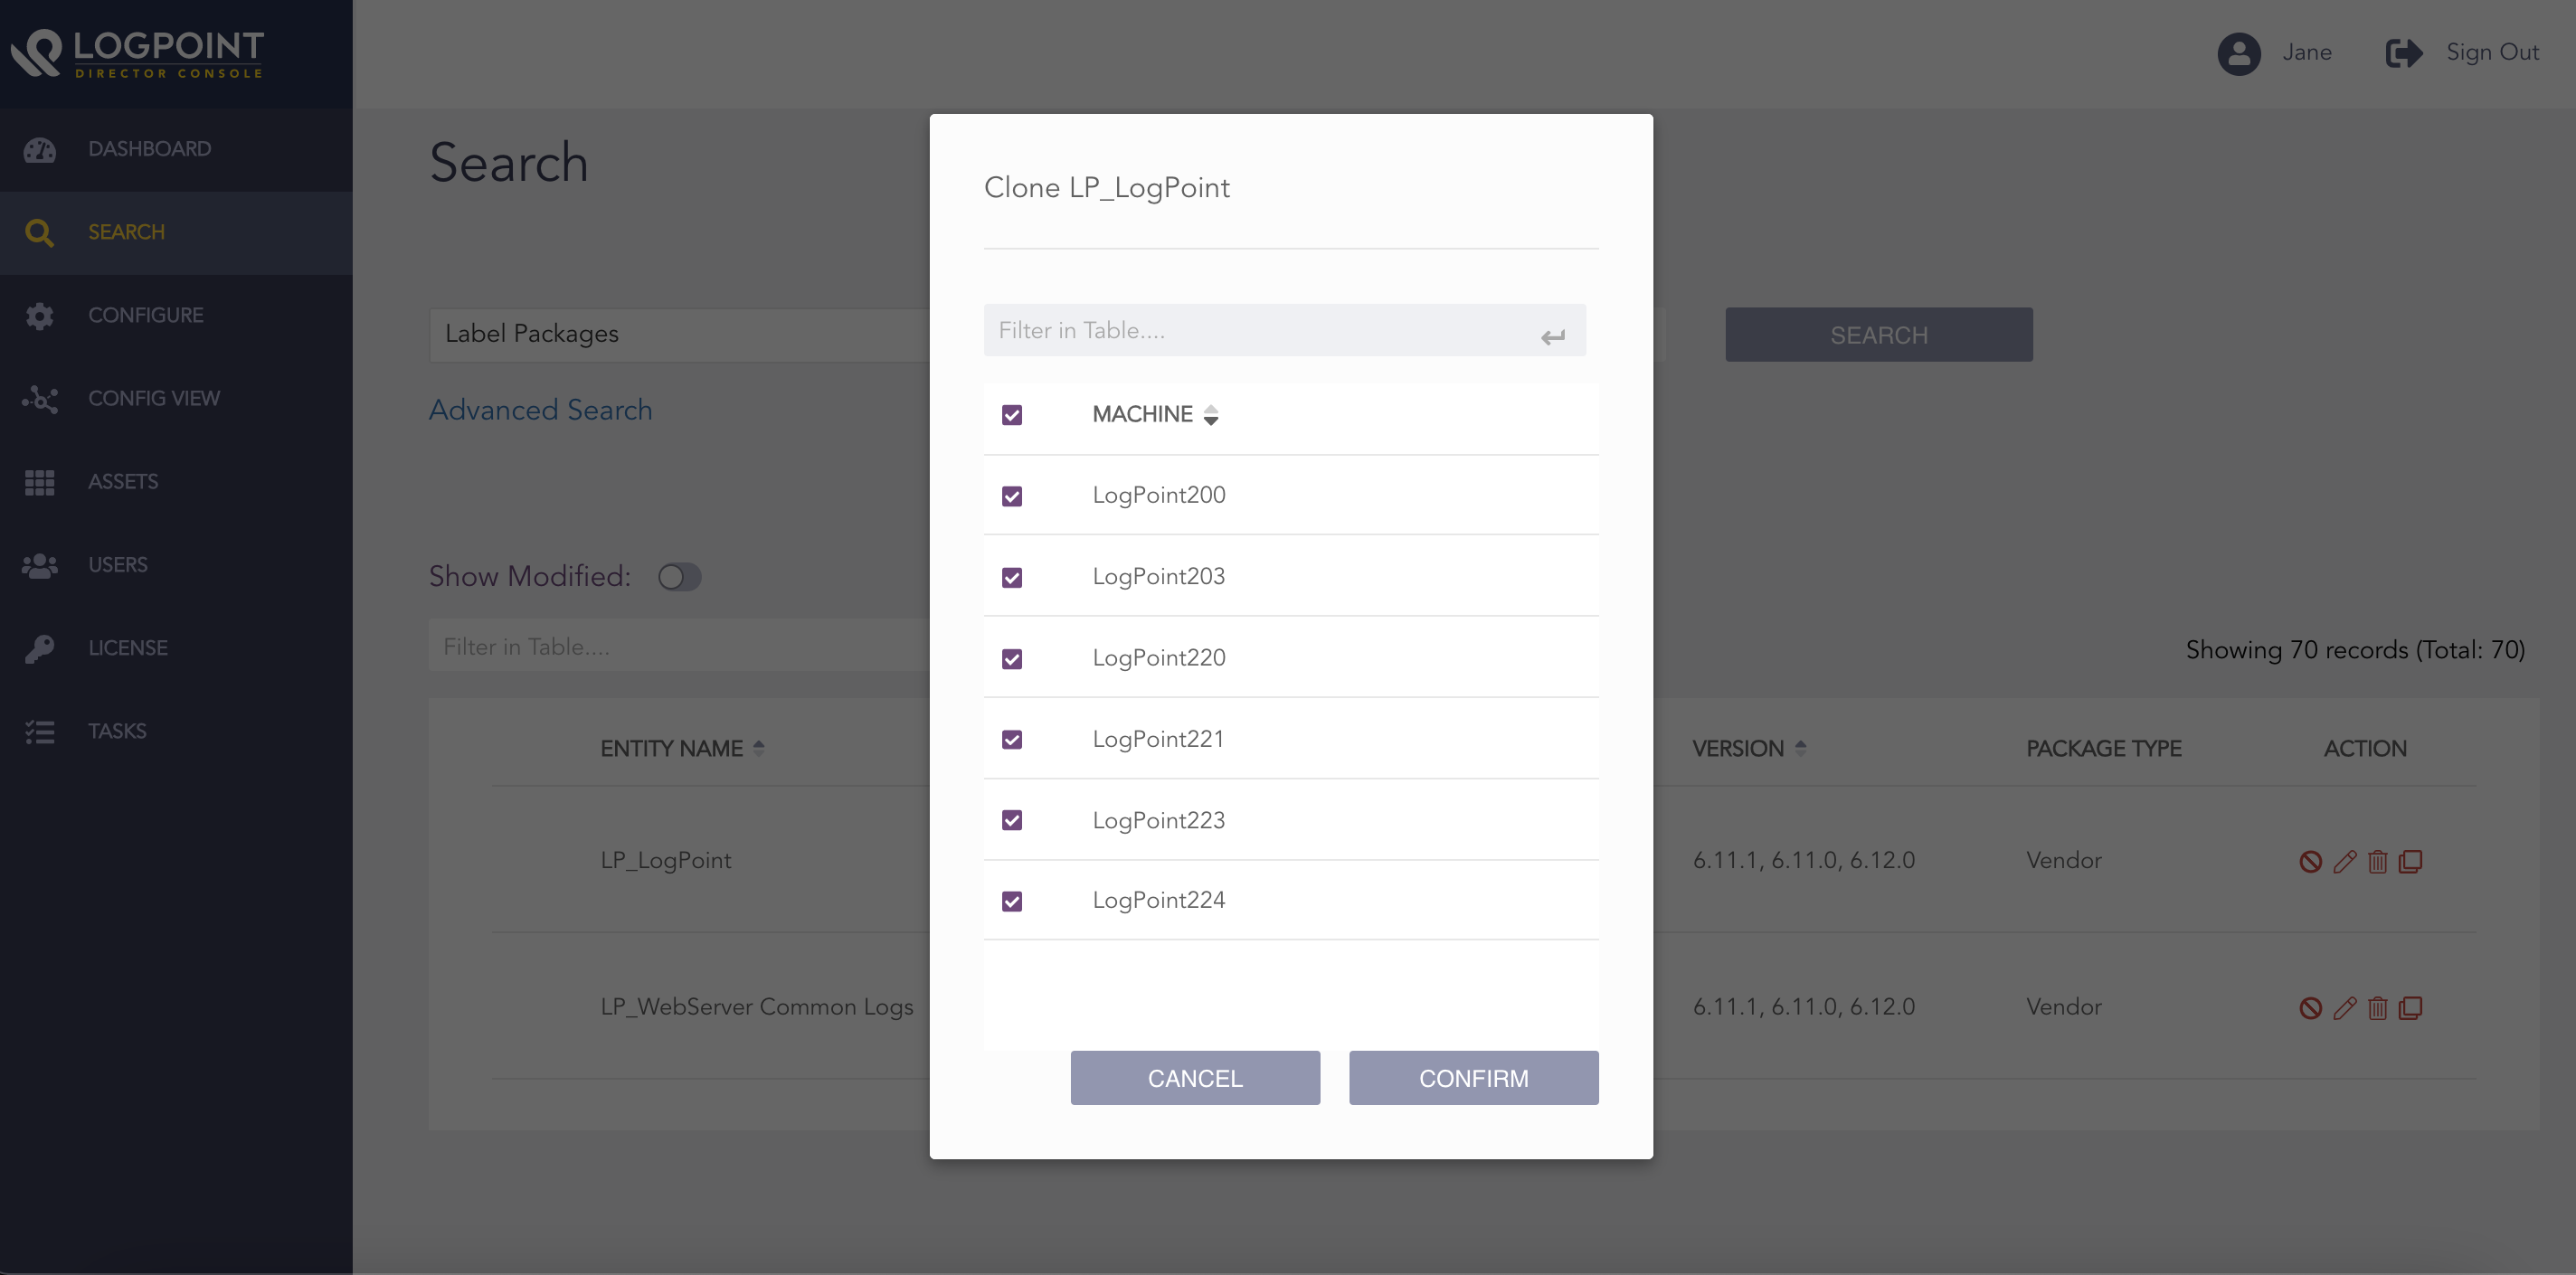Sort by the ENTITY NAME column arrow
This screenshot has width=2576, height=1275.
click(759, 748)
